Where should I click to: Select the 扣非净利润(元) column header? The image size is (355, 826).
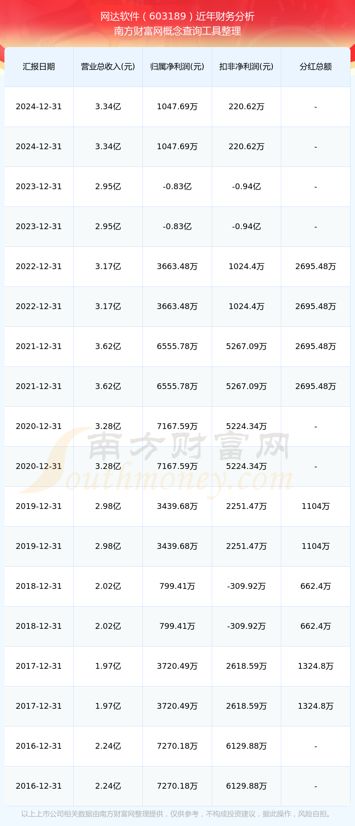tap(246, 67)
